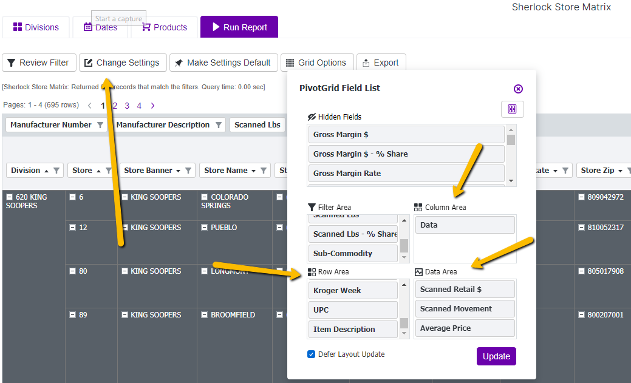
Task: Click the filter icon on Manufacturer Number
Action: pyautogui.click(x=100, y=125)
